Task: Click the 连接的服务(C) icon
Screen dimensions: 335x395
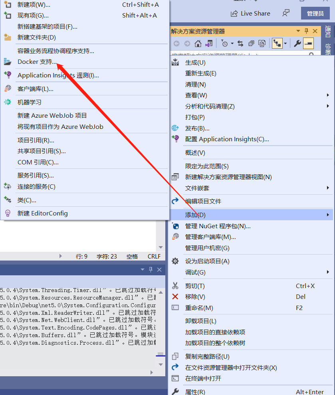Action: point(8,186)
